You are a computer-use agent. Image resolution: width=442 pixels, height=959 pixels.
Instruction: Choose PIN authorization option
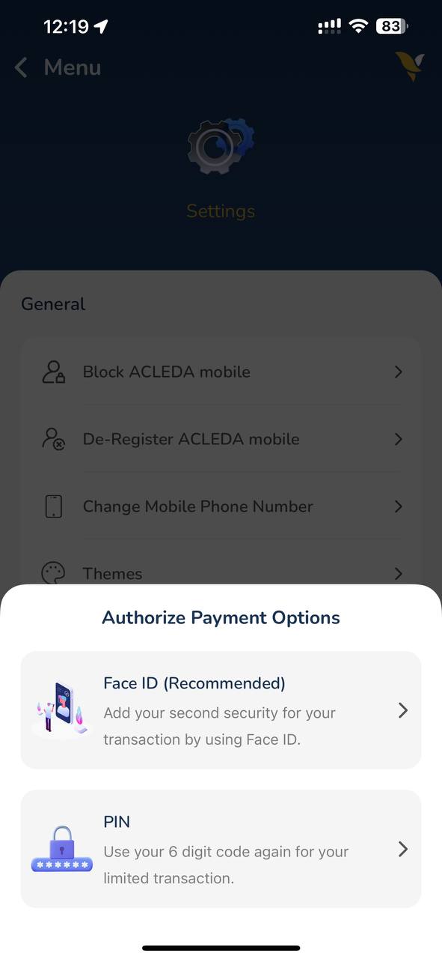(x=221, y=849)
